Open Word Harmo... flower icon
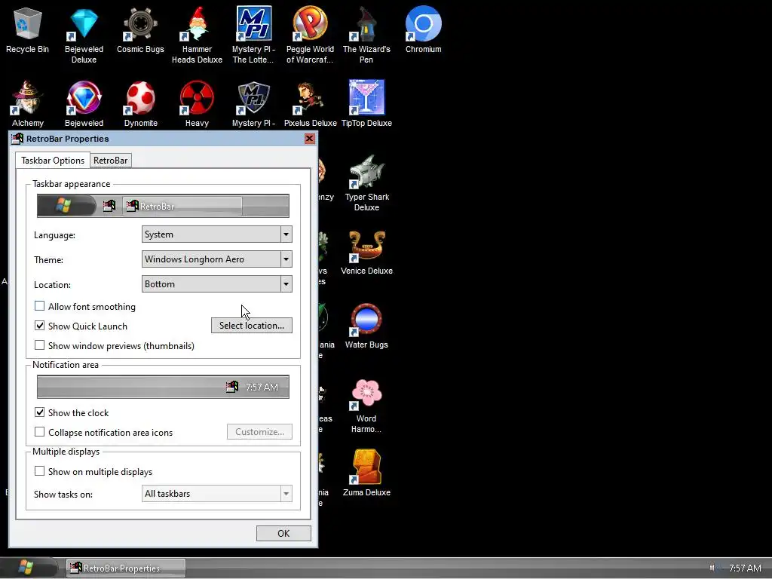The width and height of the screenshot is (772, 579). (367, 406)
